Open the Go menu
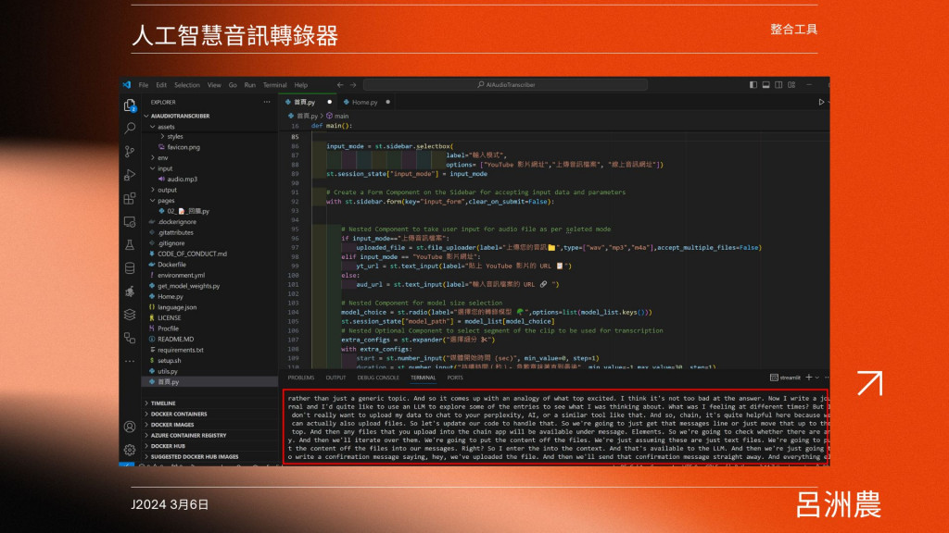949x533 pixels. click(x=233, y=85)
